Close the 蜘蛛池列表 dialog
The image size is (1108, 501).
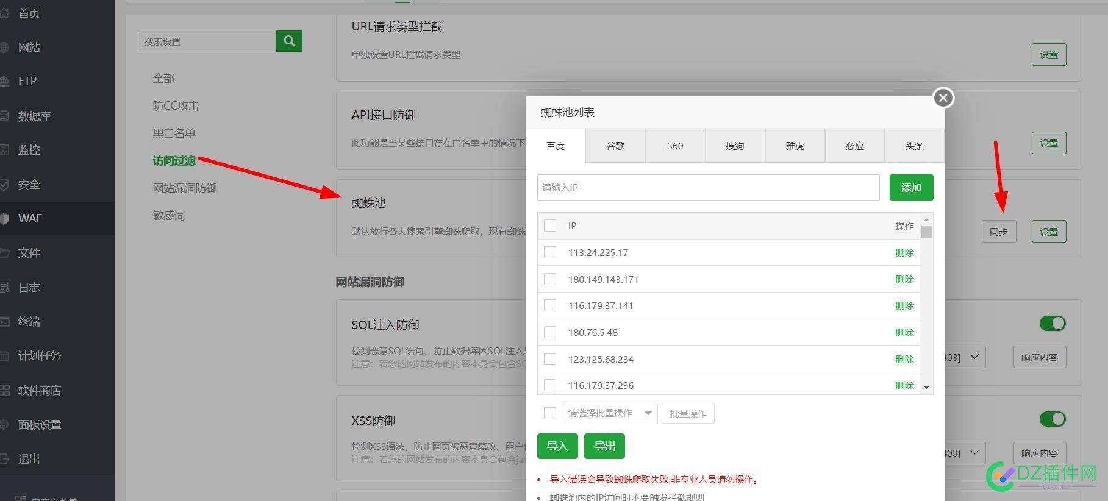(x=943, y=98)
